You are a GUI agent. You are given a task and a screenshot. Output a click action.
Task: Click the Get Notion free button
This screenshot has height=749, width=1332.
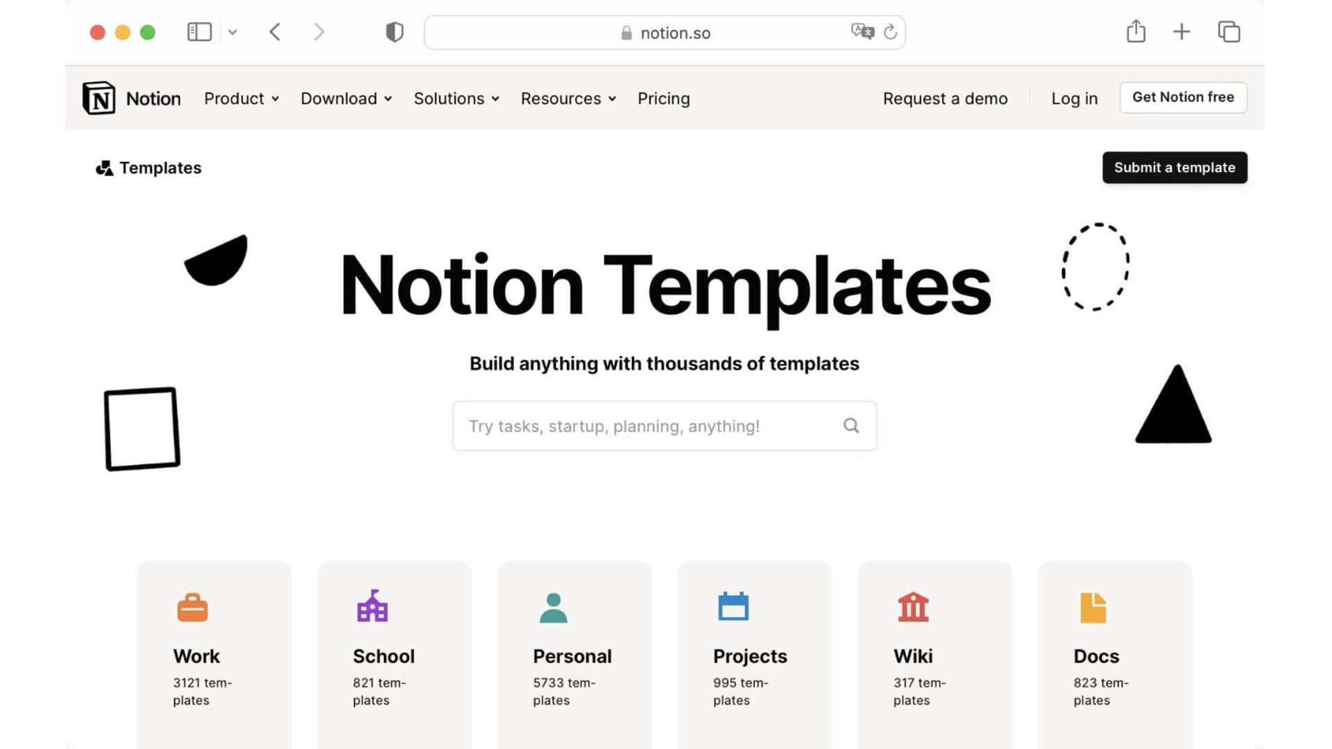1184,97
